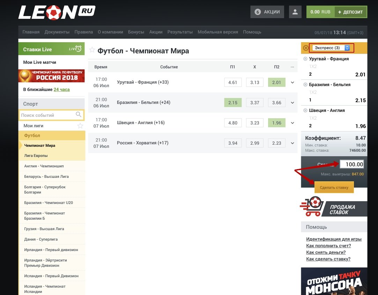Open the Документы menu item
Viewport: 378px width, 295px height.
(x=57, y=32)
